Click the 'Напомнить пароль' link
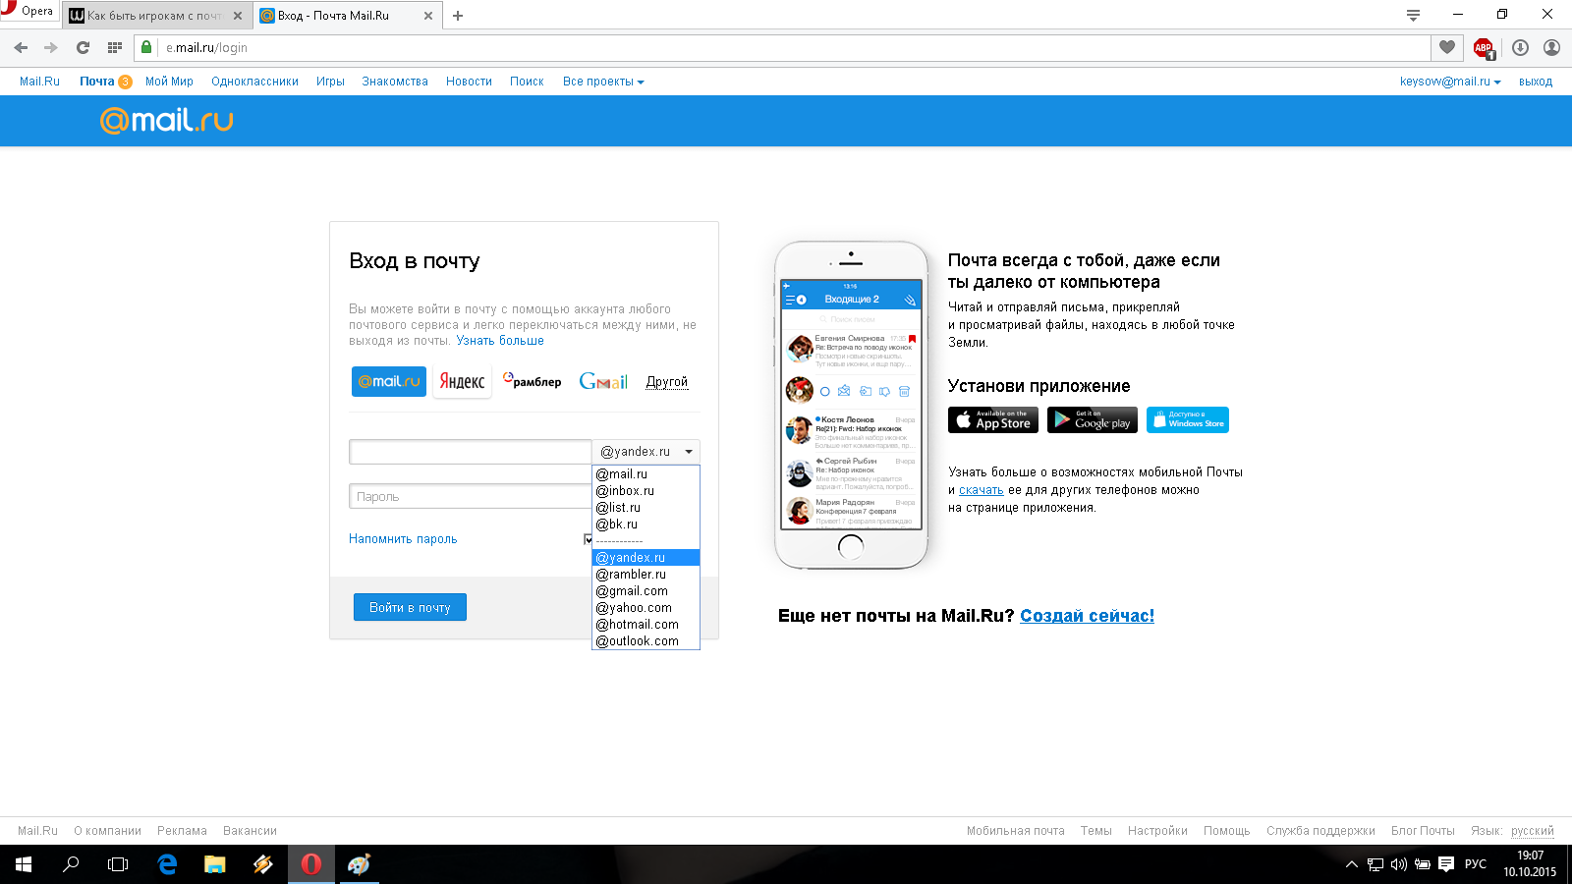This screenshot has height=884, width=1572. [403, 539]
